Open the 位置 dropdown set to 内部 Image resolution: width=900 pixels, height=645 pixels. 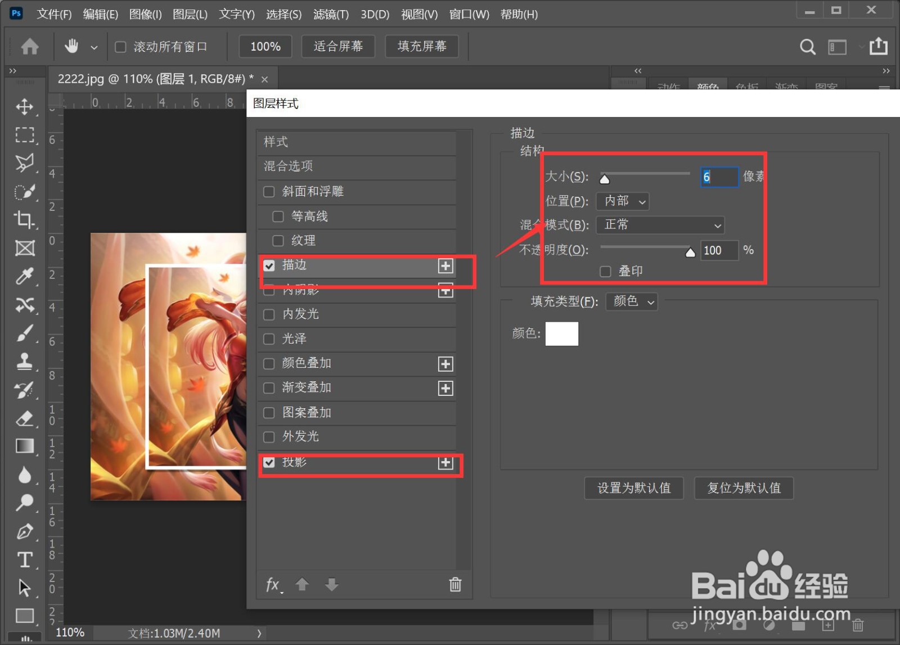click(622, 201)
